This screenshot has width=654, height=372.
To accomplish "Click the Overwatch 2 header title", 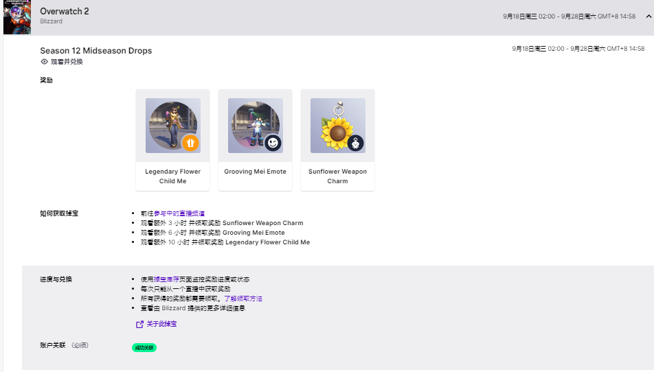I will [65, 12].
